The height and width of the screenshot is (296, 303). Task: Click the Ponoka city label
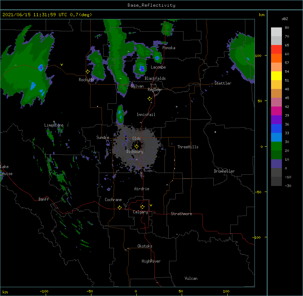[169, 48]
